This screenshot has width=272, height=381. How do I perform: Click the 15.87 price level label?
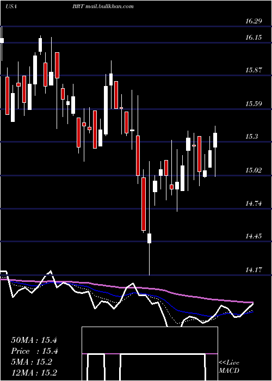pos(254,70)
